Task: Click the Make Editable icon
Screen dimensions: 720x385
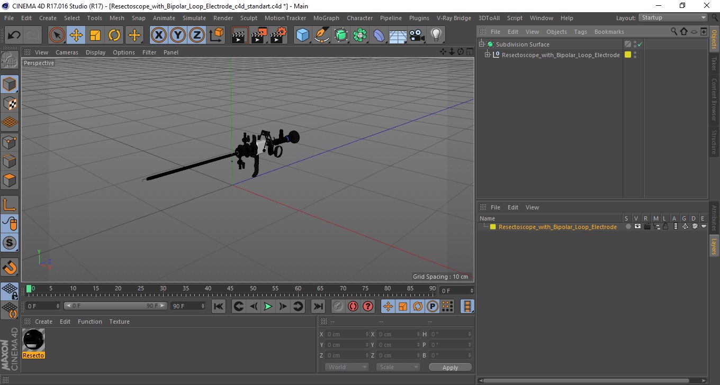Action: coord(10,60)
